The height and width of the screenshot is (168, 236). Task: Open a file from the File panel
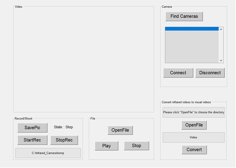pyautogui.click(x=120, y=130)
